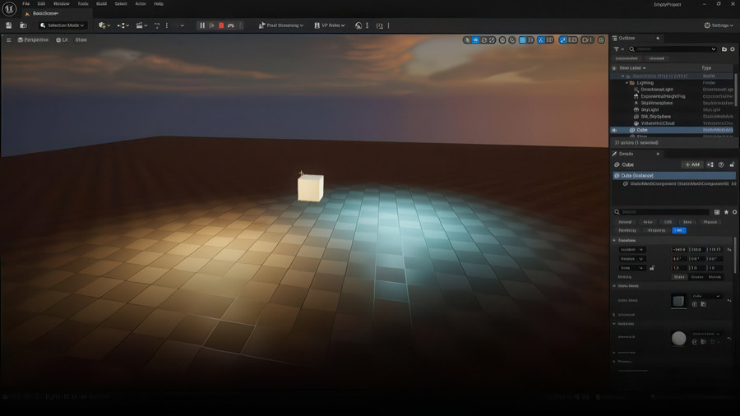Click the gamepad possess/eject icon
The height and width of the screenshot is (416, 740).
click(x=231, y=25)
